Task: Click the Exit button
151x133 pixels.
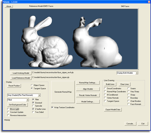Action: point(143,124)
